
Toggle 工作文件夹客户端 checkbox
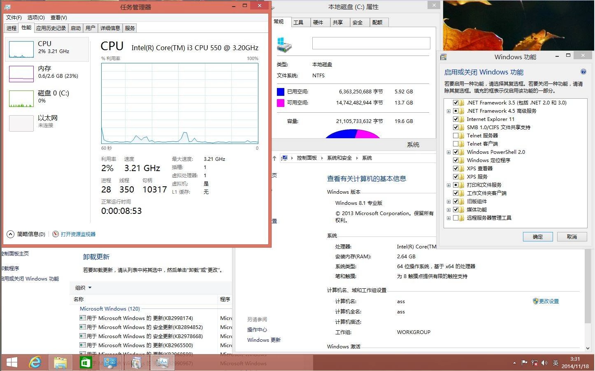(x=456, y=193)
